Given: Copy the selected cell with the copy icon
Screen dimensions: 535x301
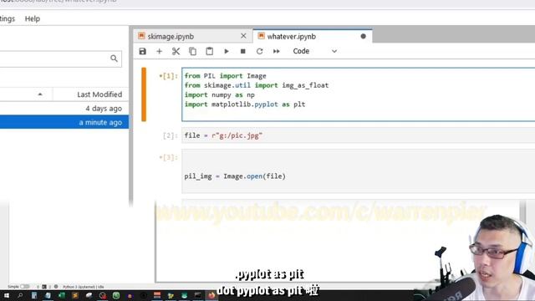Looking at the screenshot, I should pos(192,51).
